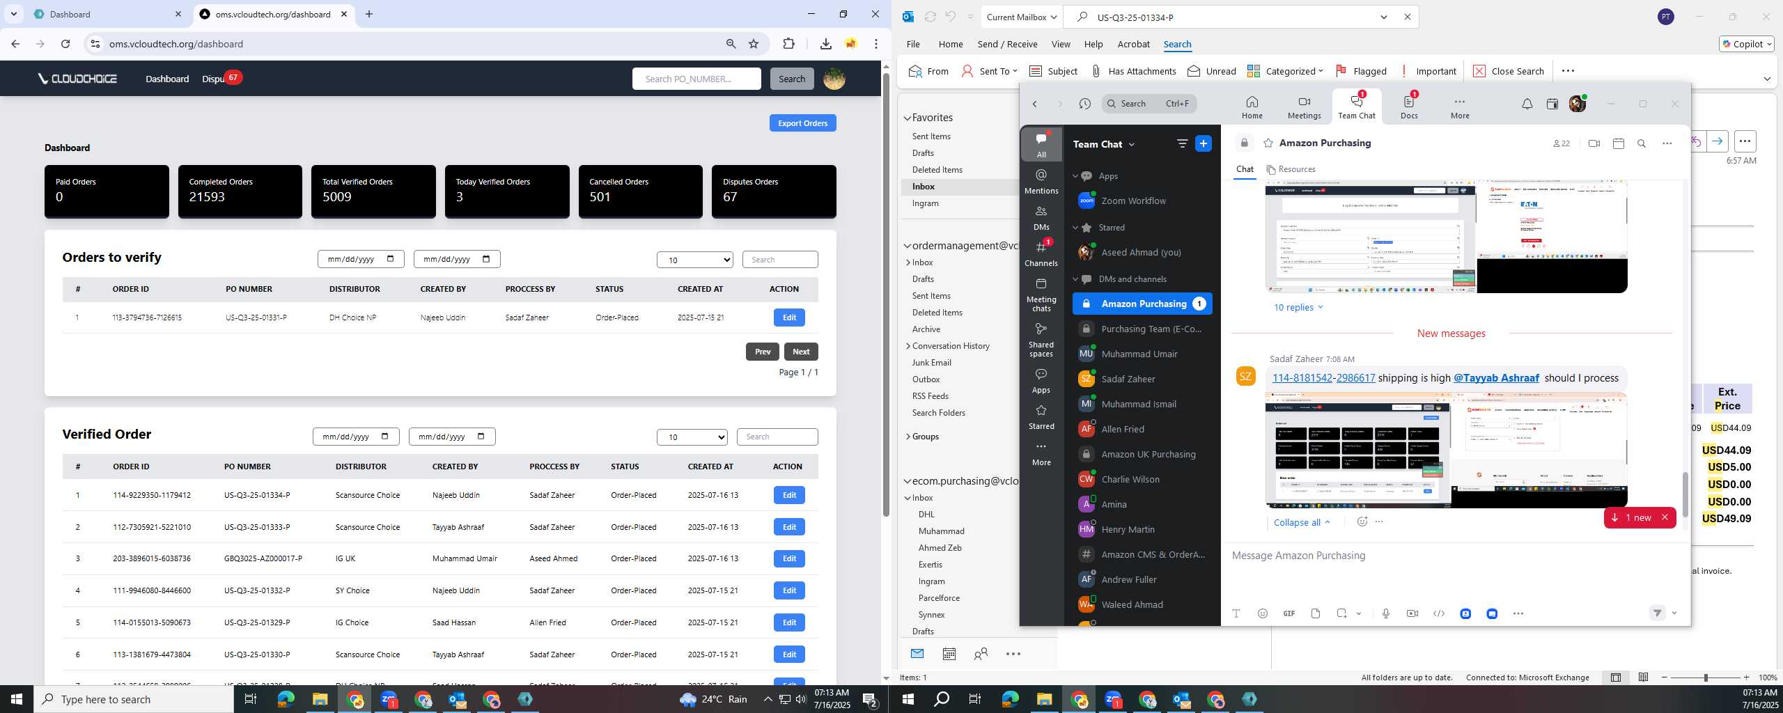Open the Verified Order rows-per-page dropdown
Screen dimensions: 1783x713
pyautogui.click(x=692, y=437)
